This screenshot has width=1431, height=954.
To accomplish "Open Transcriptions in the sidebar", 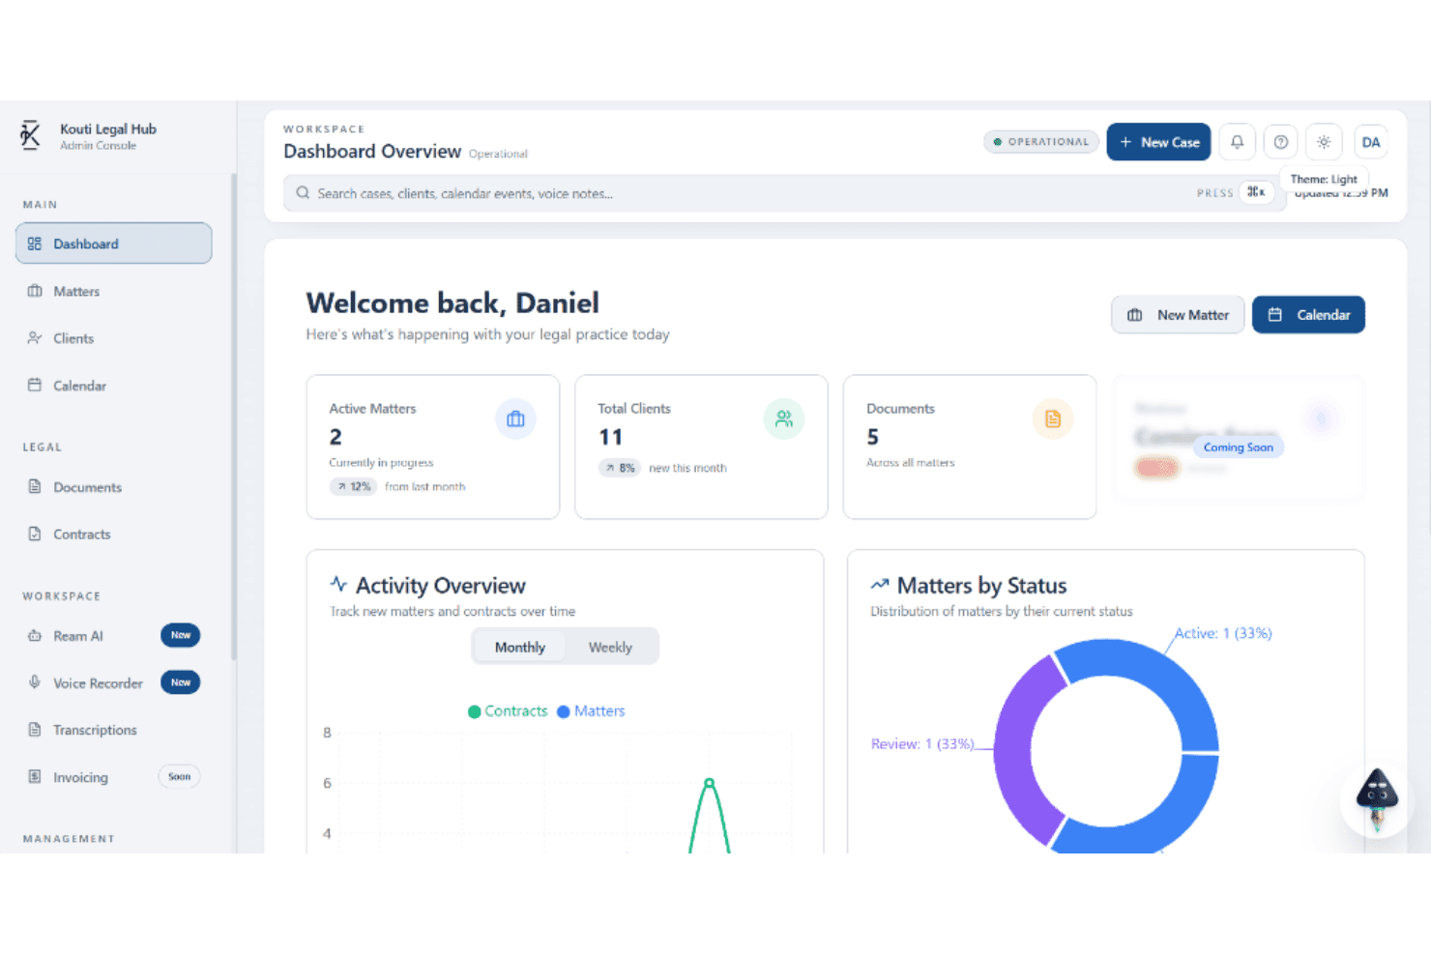I will point(113,730).
